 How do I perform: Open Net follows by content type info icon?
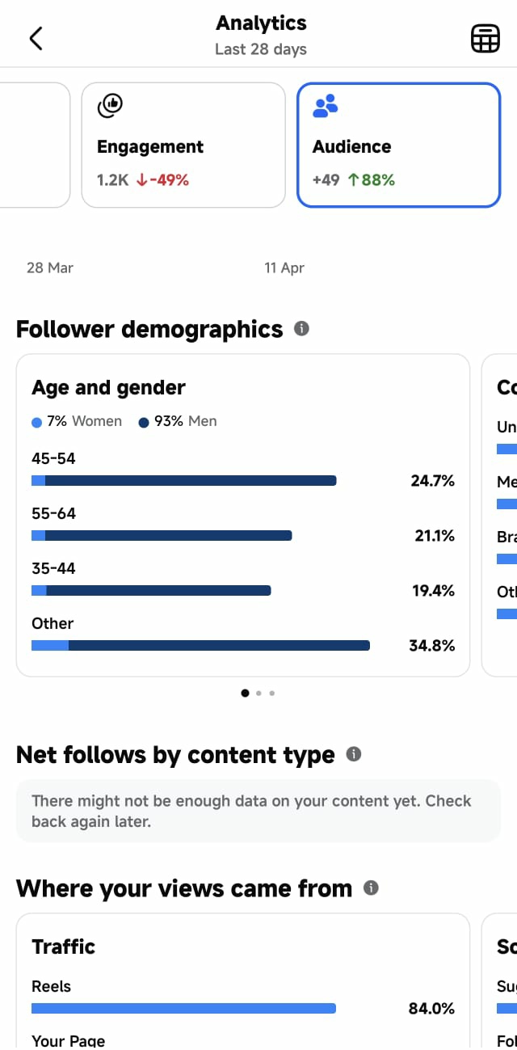[353, 754]
